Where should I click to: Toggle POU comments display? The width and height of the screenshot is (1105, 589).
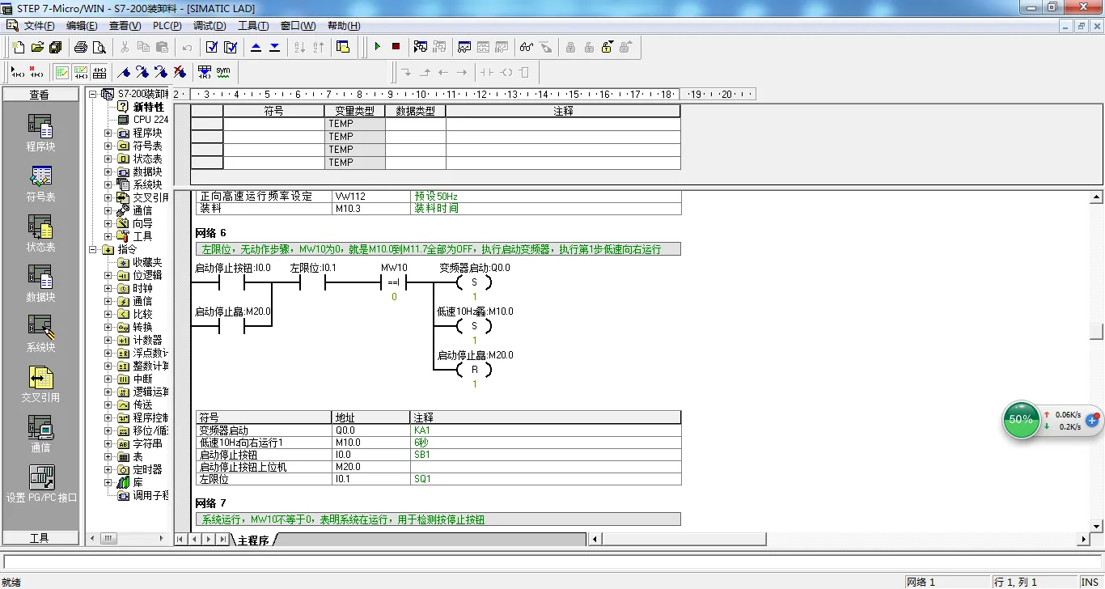[61, 72]
